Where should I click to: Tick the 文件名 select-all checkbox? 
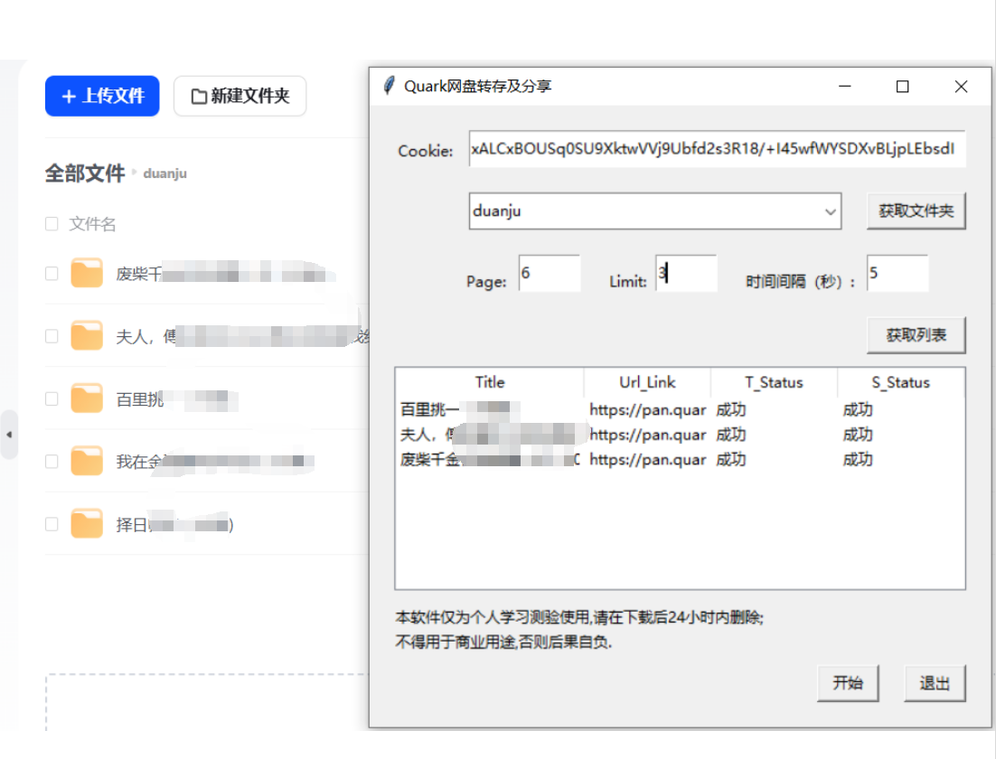tap(52, 223)
